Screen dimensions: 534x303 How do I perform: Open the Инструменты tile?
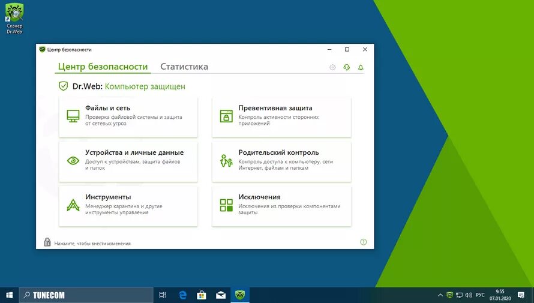[128, 206]
